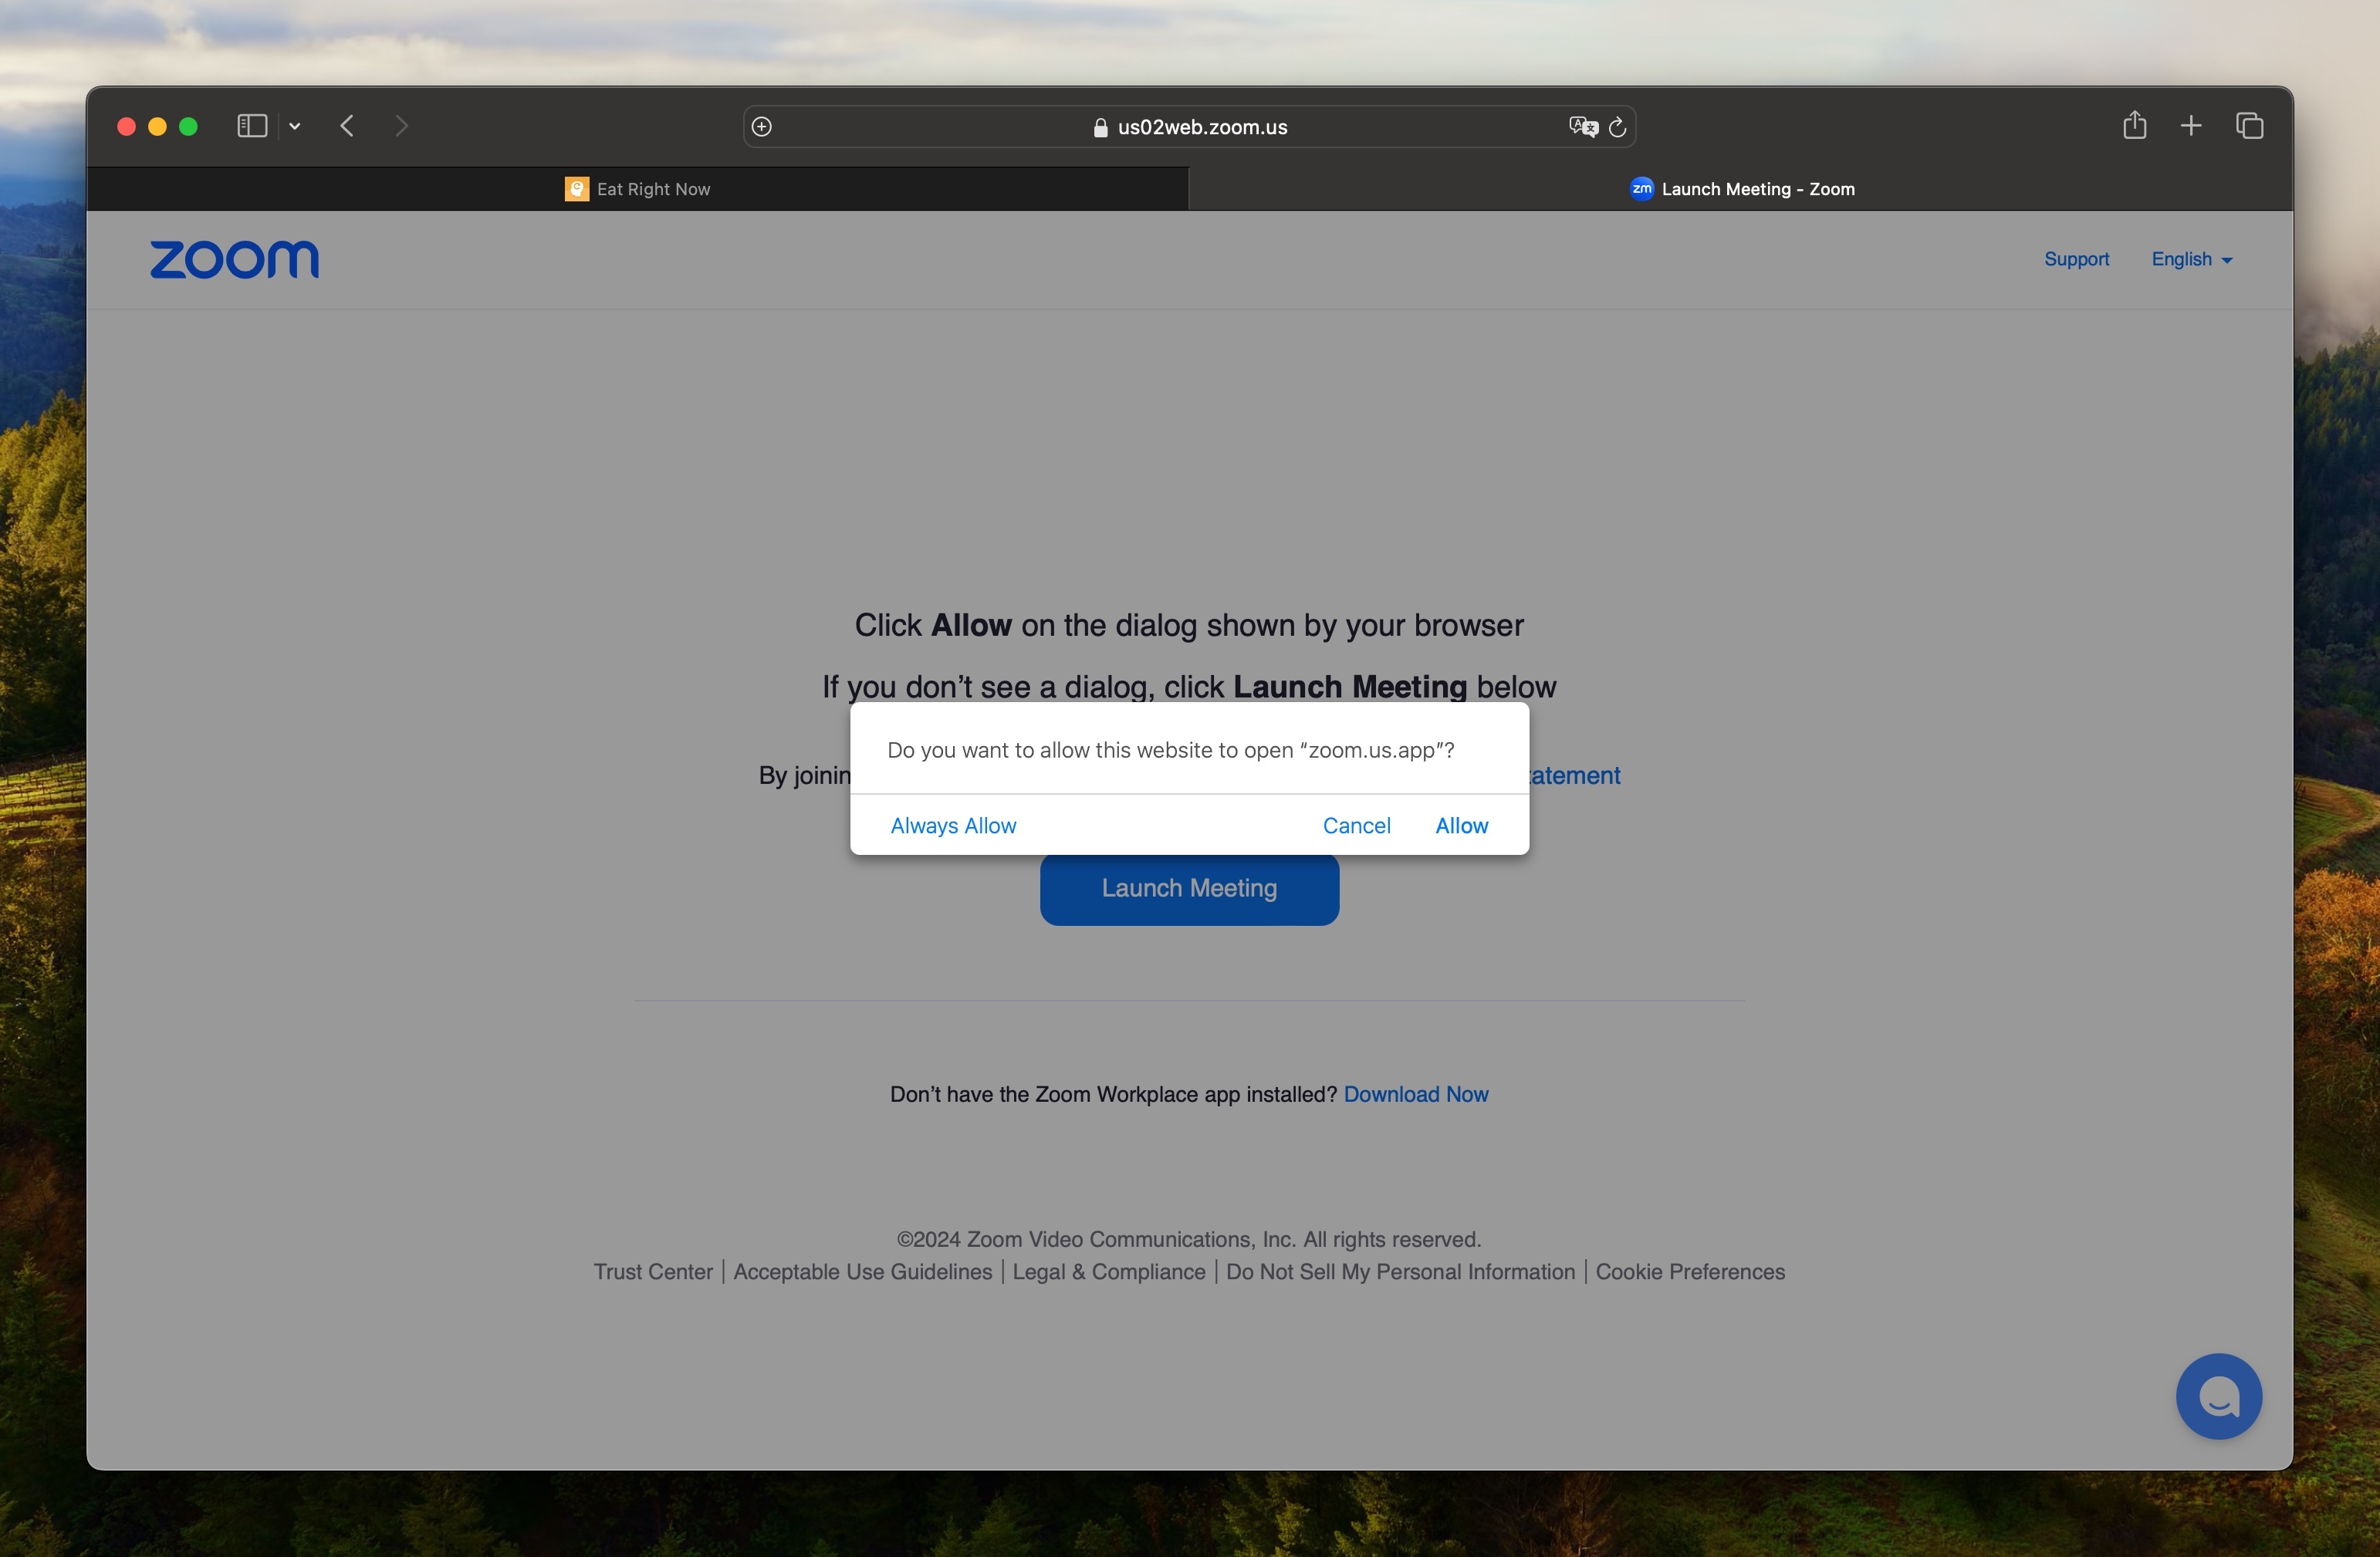2380x1557 pixels.
Task: Click the new tab group plus icon
Action: (761, 126)
